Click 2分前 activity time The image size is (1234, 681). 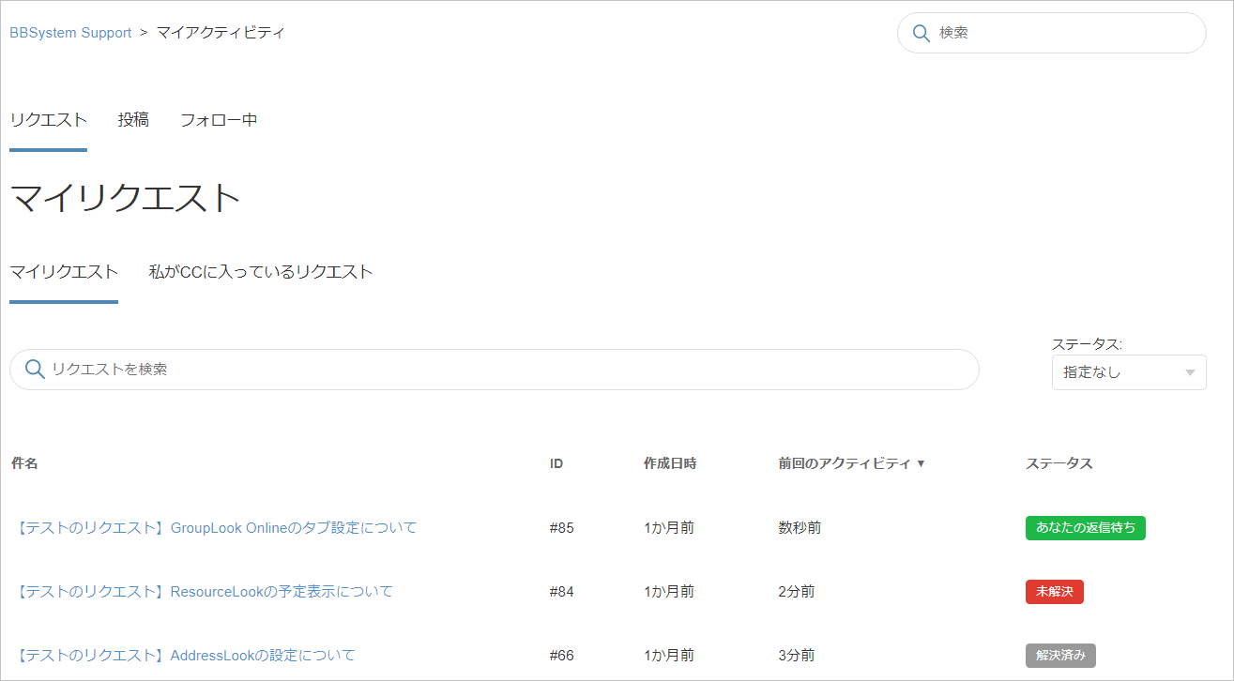[797, 592]
